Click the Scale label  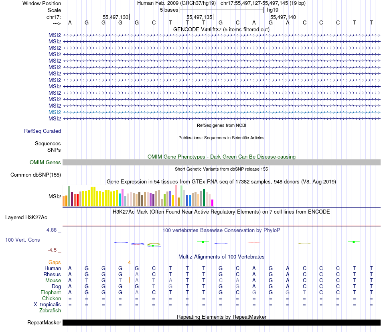pyautogui.click(x=54, y=10)
